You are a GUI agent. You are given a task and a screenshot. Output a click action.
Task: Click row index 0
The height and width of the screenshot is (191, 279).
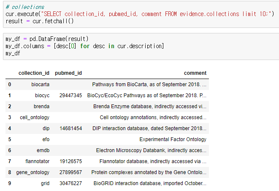click(x=10, y=84)
